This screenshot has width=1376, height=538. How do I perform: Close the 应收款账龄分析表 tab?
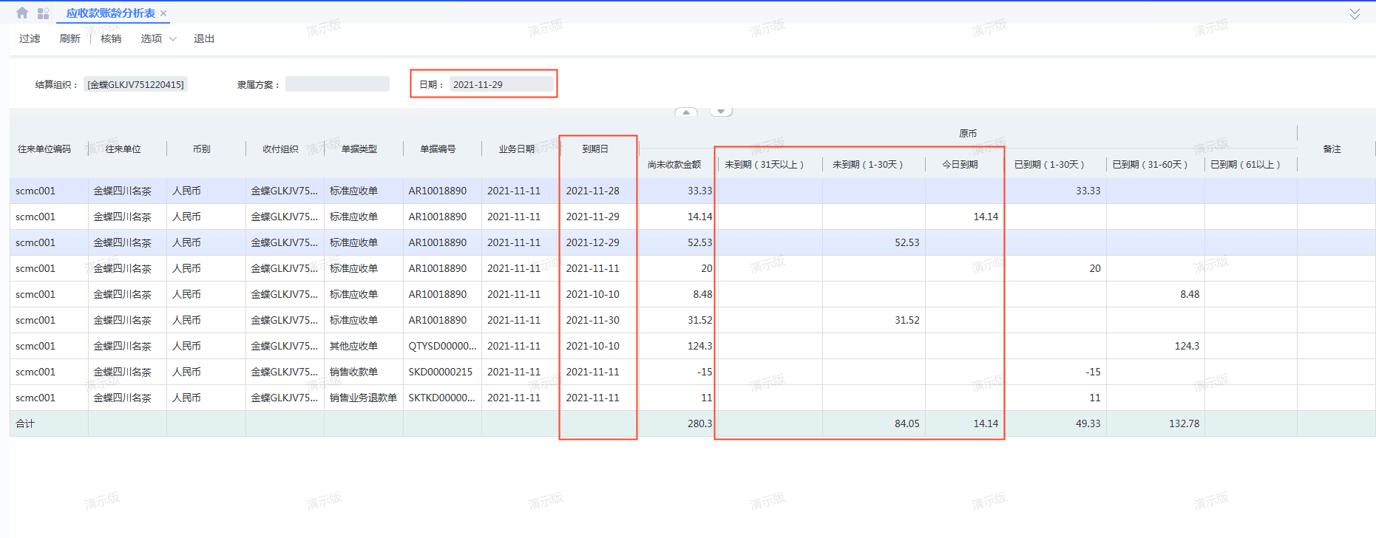tap(163, 13)
